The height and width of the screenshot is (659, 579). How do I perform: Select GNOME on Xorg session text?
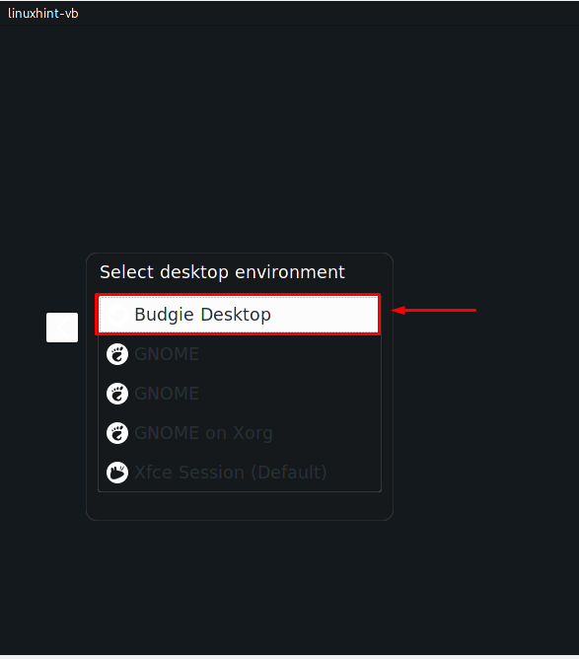[203, 433]
